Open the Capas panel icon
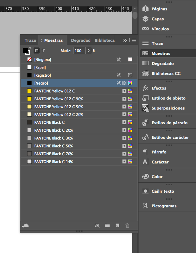The image size is (196, 253). click(x=145, y=19)
